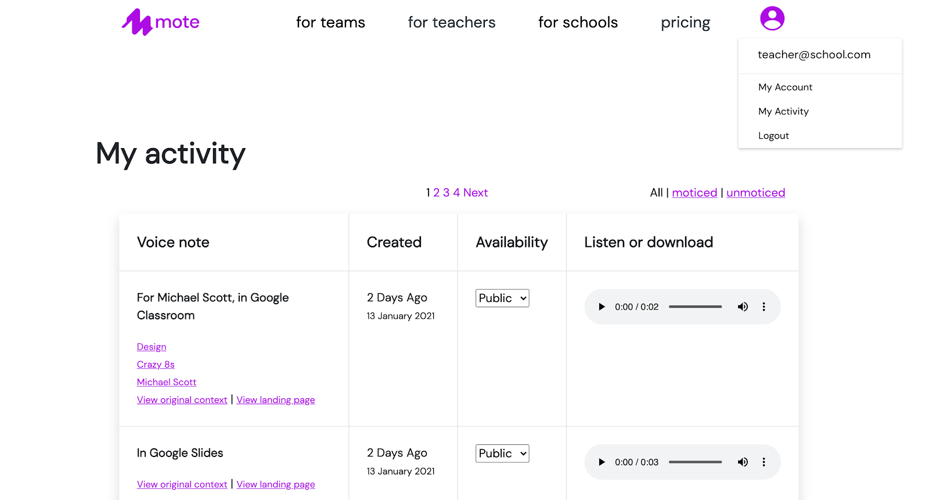Mute the Google Slides audio player
The width and height of the screenshot is (929, 500).
[743, 462]
